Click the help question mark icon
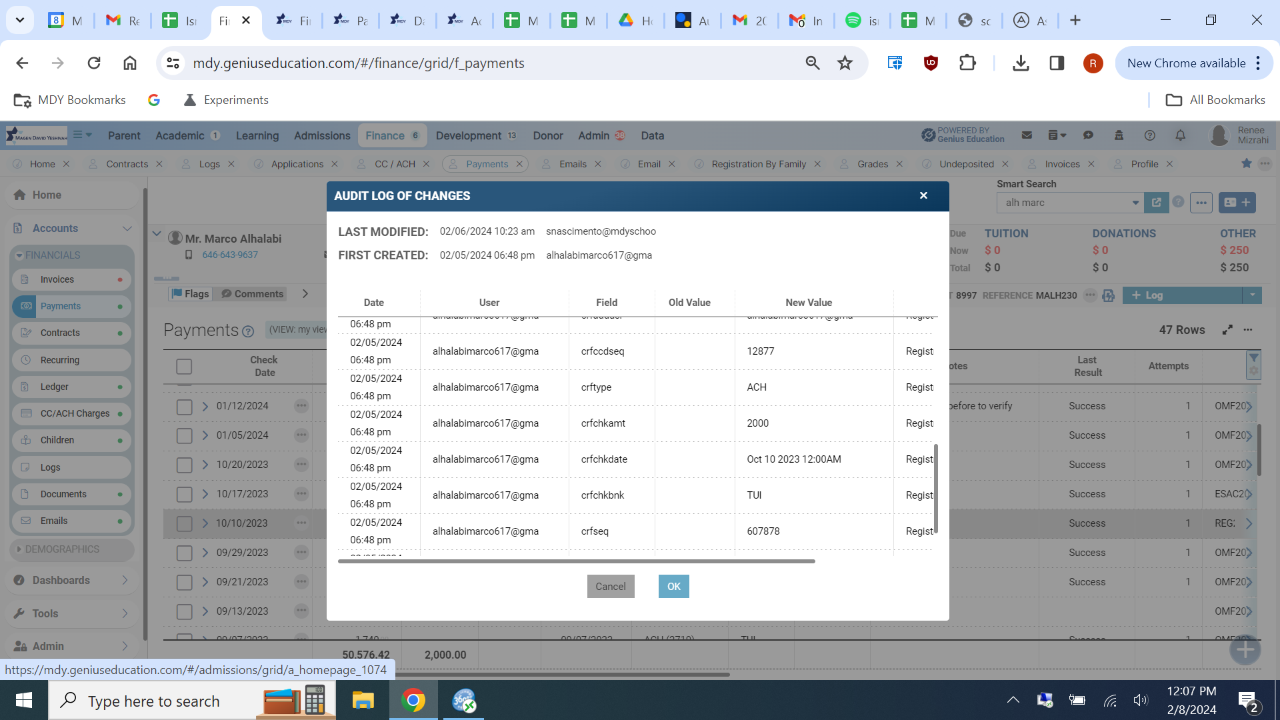 coord(1149,135)
